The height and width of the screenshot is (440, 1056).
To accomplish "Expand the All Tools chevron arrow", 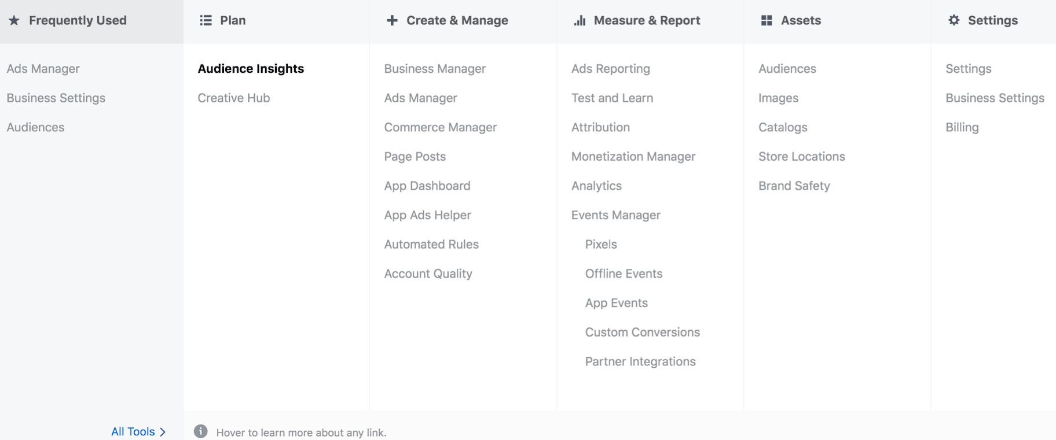I will [163, 432].
